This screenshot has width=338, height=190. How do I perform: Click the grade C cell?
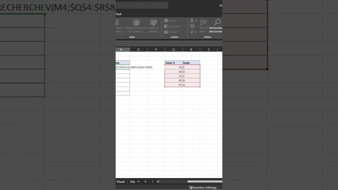pos(191,76)
